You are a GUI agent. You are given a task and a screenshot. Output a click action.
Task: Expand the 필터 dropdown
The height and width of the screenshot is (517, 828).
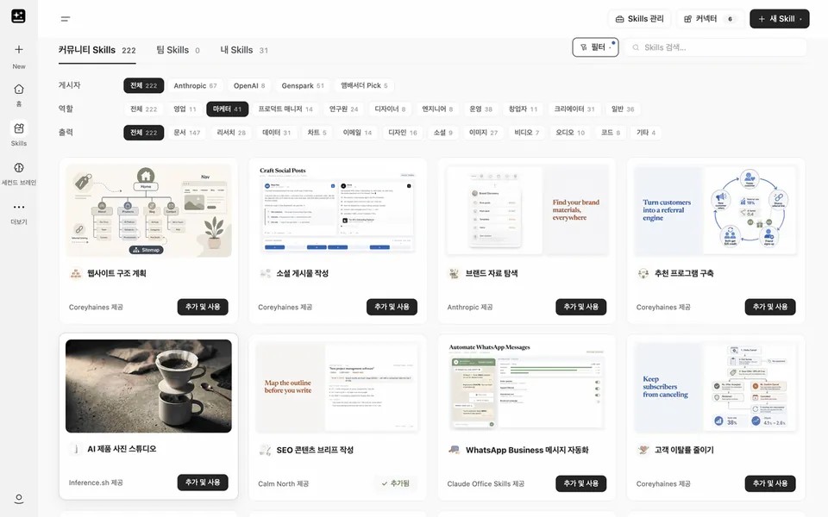(595, 47)
